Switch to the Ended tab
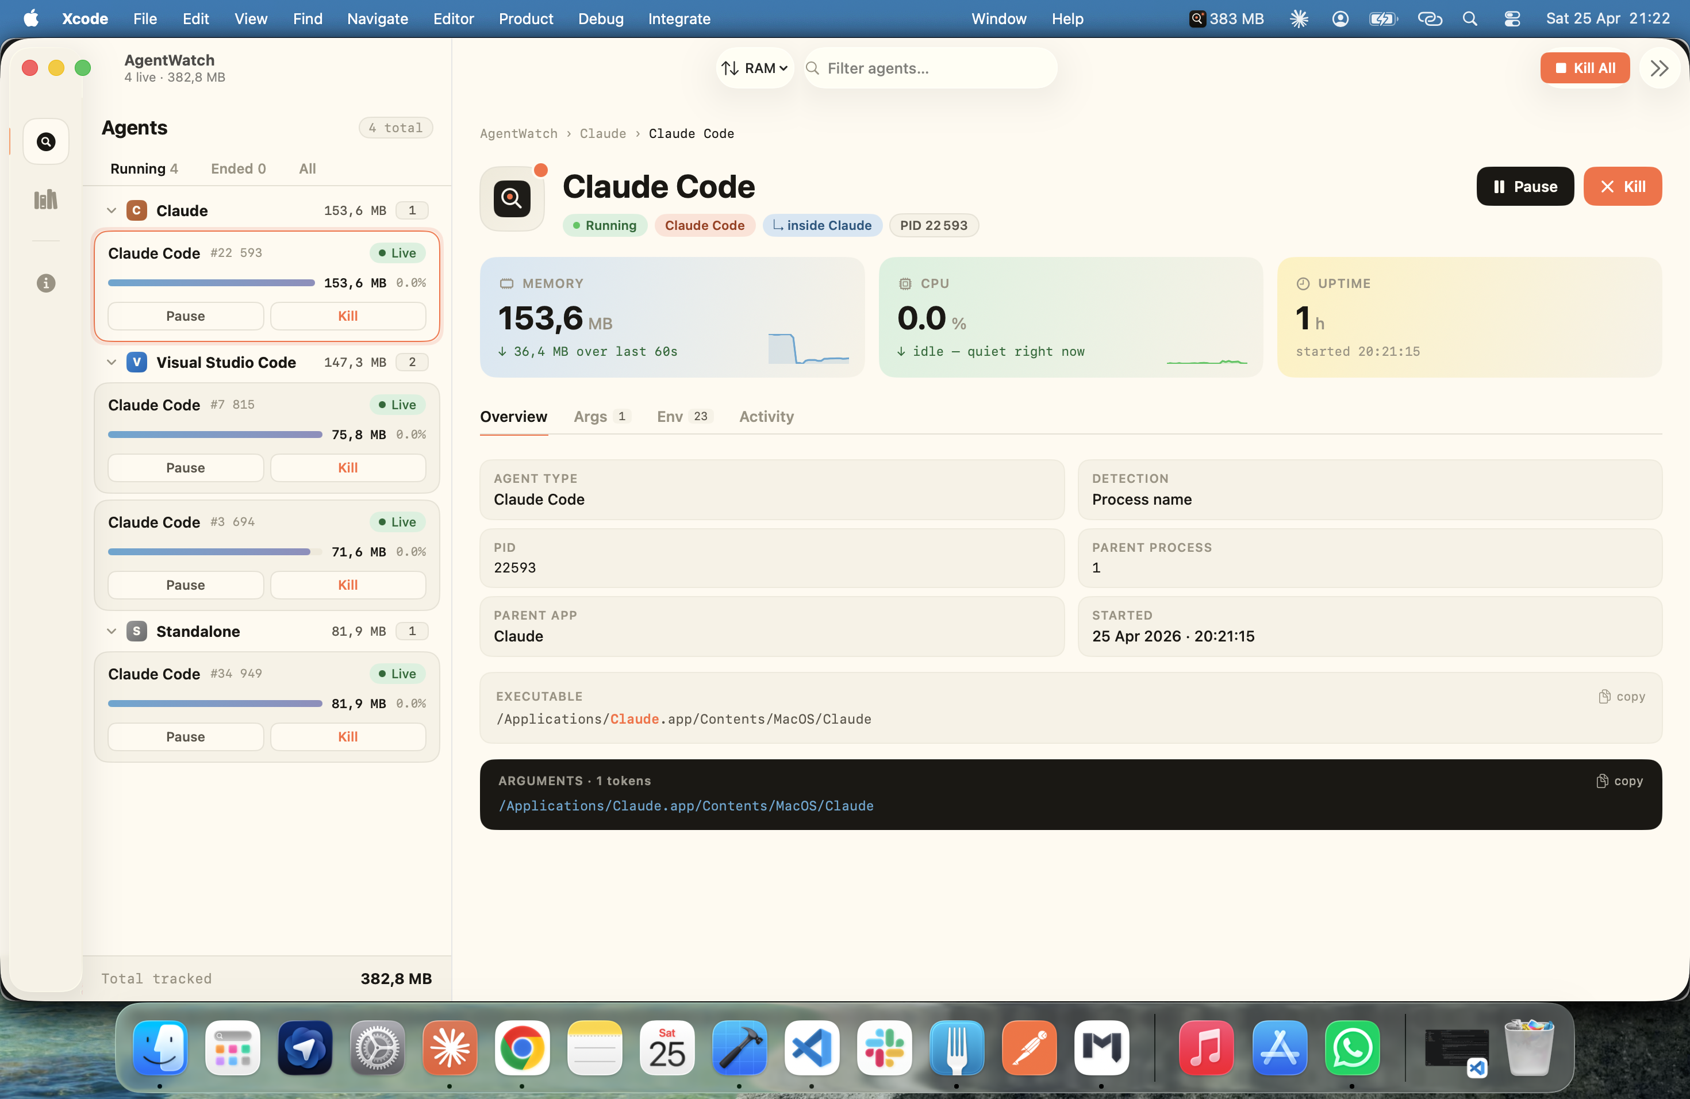 pyautogui.click(x=238, y=168)
